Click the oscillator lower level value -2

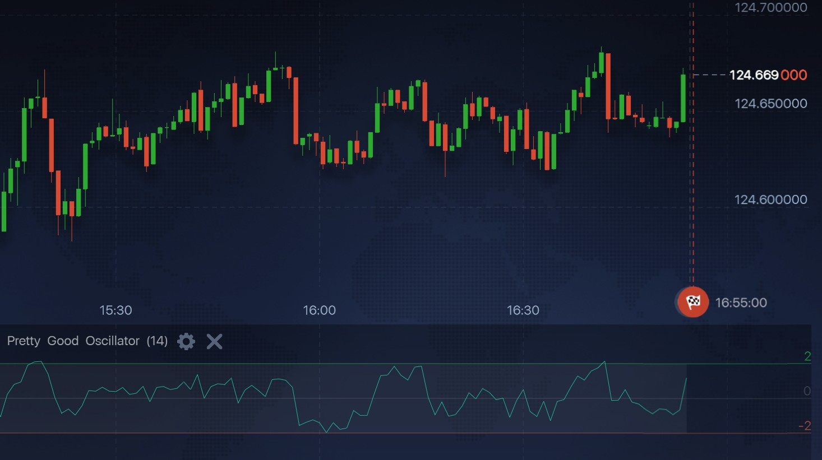[x=805, y=426]
